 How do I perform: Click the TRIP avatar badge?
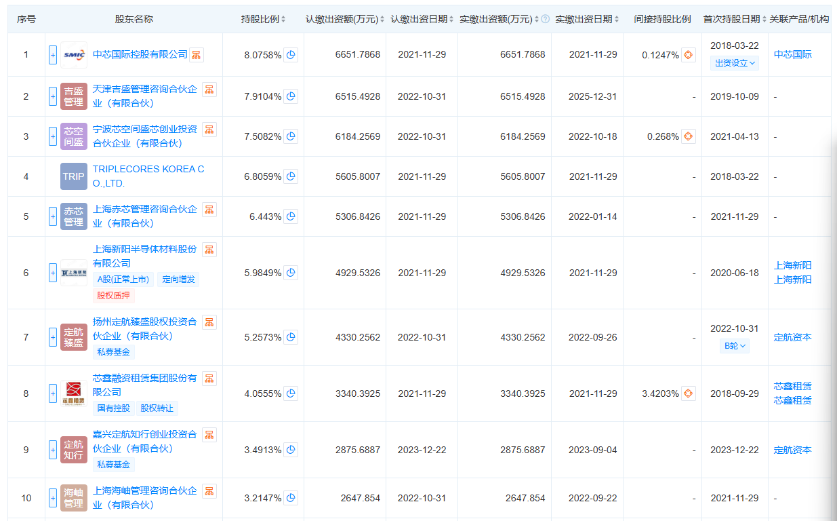tap(74, 176)
